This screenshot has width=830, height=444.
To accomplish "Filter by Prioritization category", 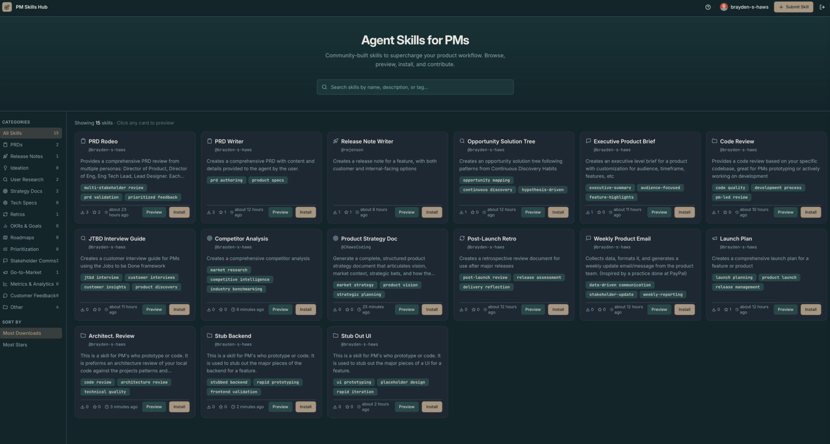I will click(x=31, y=249).
